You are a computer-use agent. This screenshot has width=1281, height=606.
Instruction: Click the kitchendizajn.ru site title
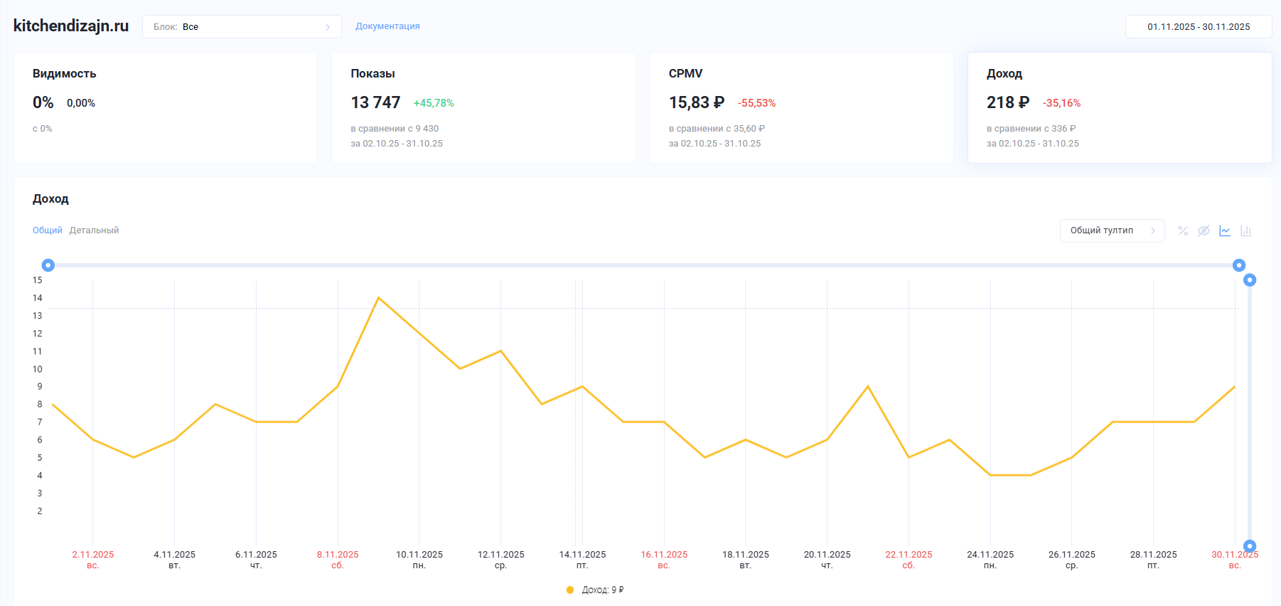click(x=71, y=26)
